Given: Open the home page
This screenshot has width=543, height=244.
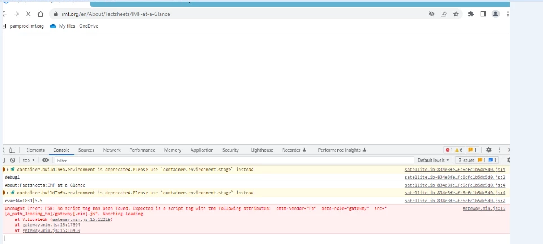Looking at the screenshot, I should pyautogui.click(x=41, y=14).
